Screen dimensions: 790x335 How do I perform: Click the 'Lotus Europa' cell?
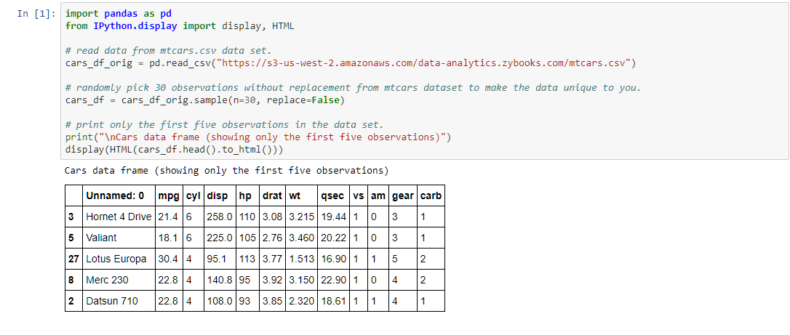(119, 259)
